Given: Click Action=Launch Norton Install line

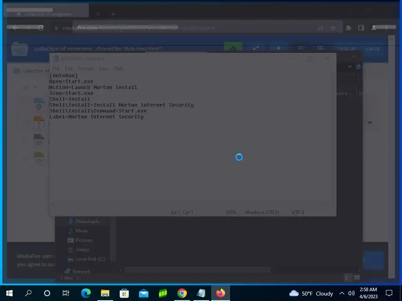Looking at the screenshot, I should pyautogui.click(x=93, y=87).
